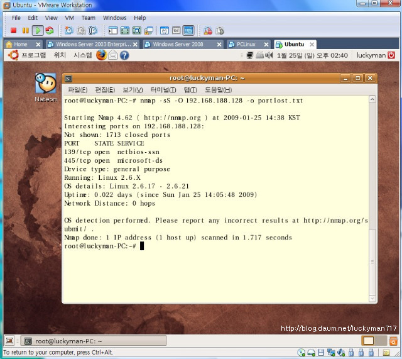Close the PCLinux tab
Viewport: 402px width, 359px height.
pos(266,45)
